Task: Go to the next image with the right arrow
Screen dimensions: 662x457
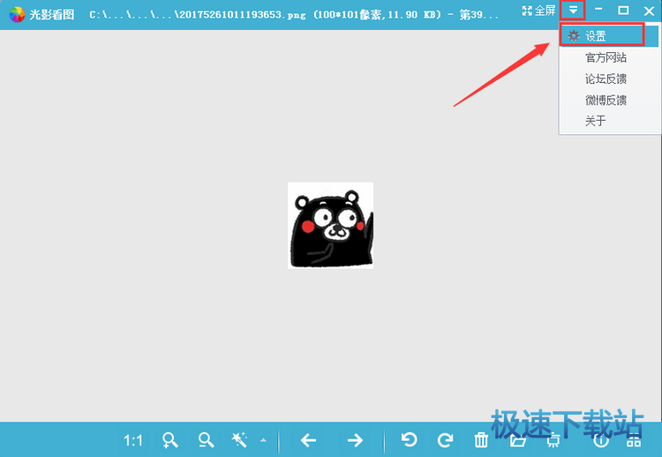Action: click(355, 440)
